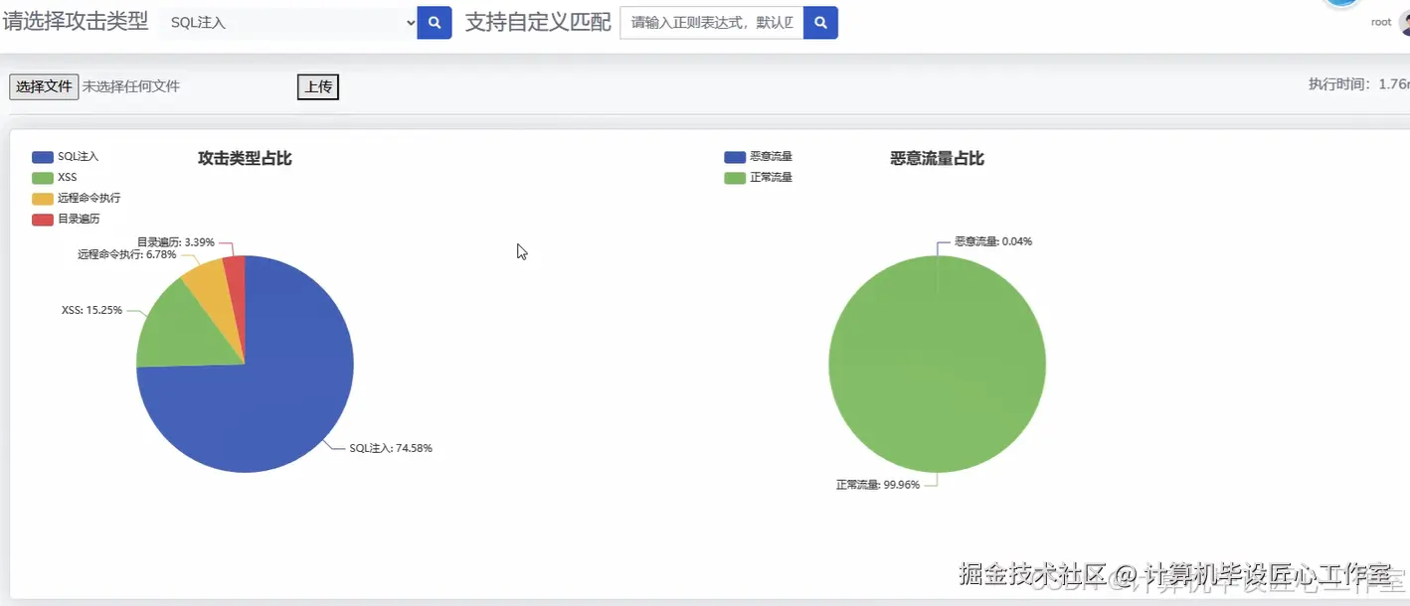Click the 恶意流量占比 chart title
Image resolution: width=1410 pixels, height=606 pixels.
(936, 157)
